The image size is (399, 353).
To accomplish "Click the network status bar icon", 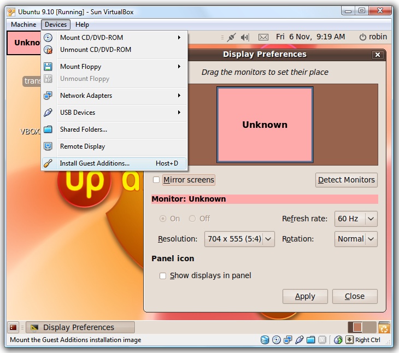I will 288,340.
